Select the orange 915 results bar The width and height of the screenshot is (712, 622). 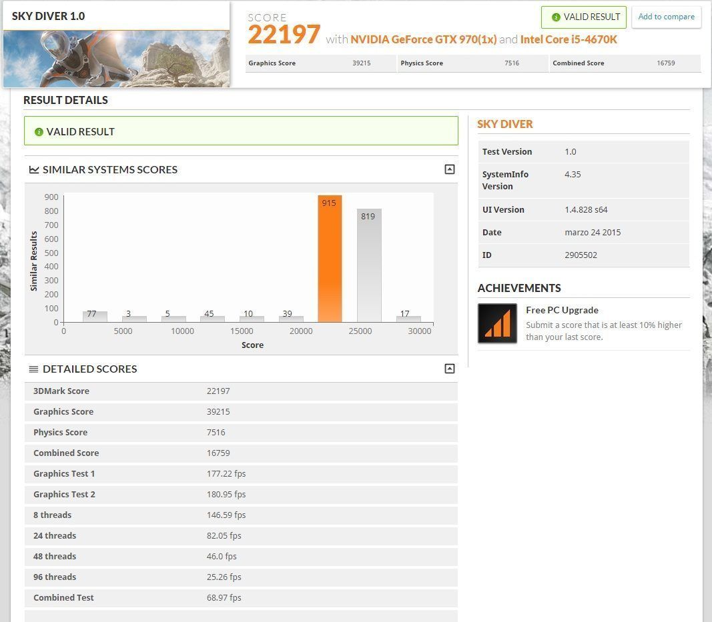[329, 259]
